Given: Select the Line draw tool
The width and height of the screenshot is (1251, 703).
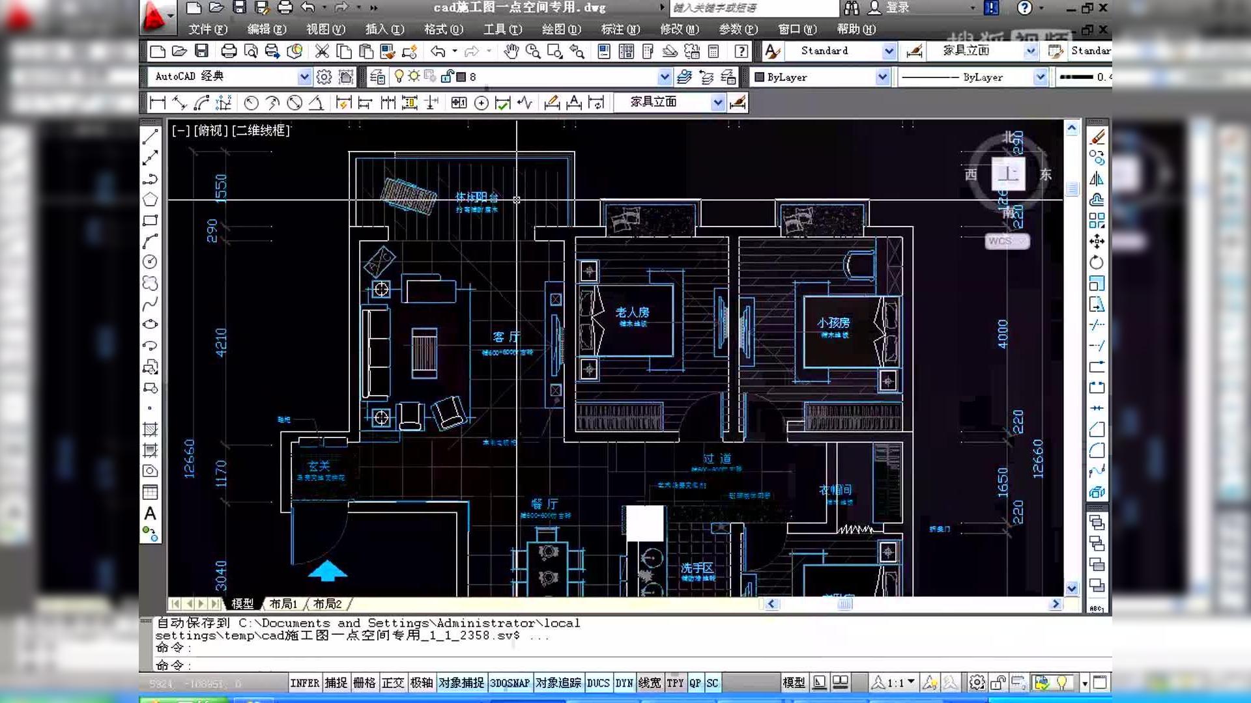Looking at the screenshot, I should click(x=150, y=137).
